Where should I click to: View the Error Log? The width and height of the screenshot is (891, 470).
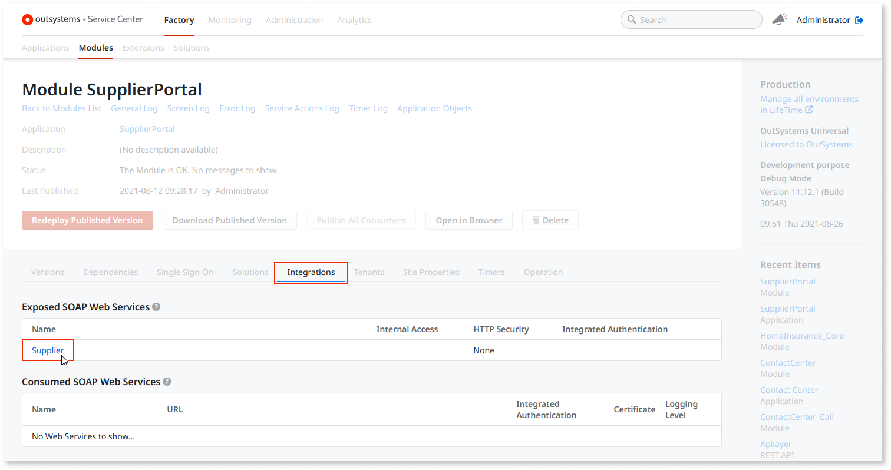(237, 108)
